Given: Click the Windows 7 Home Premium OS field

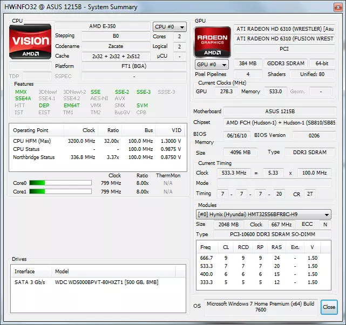Looking at the screenshot, I should [261, 307].
